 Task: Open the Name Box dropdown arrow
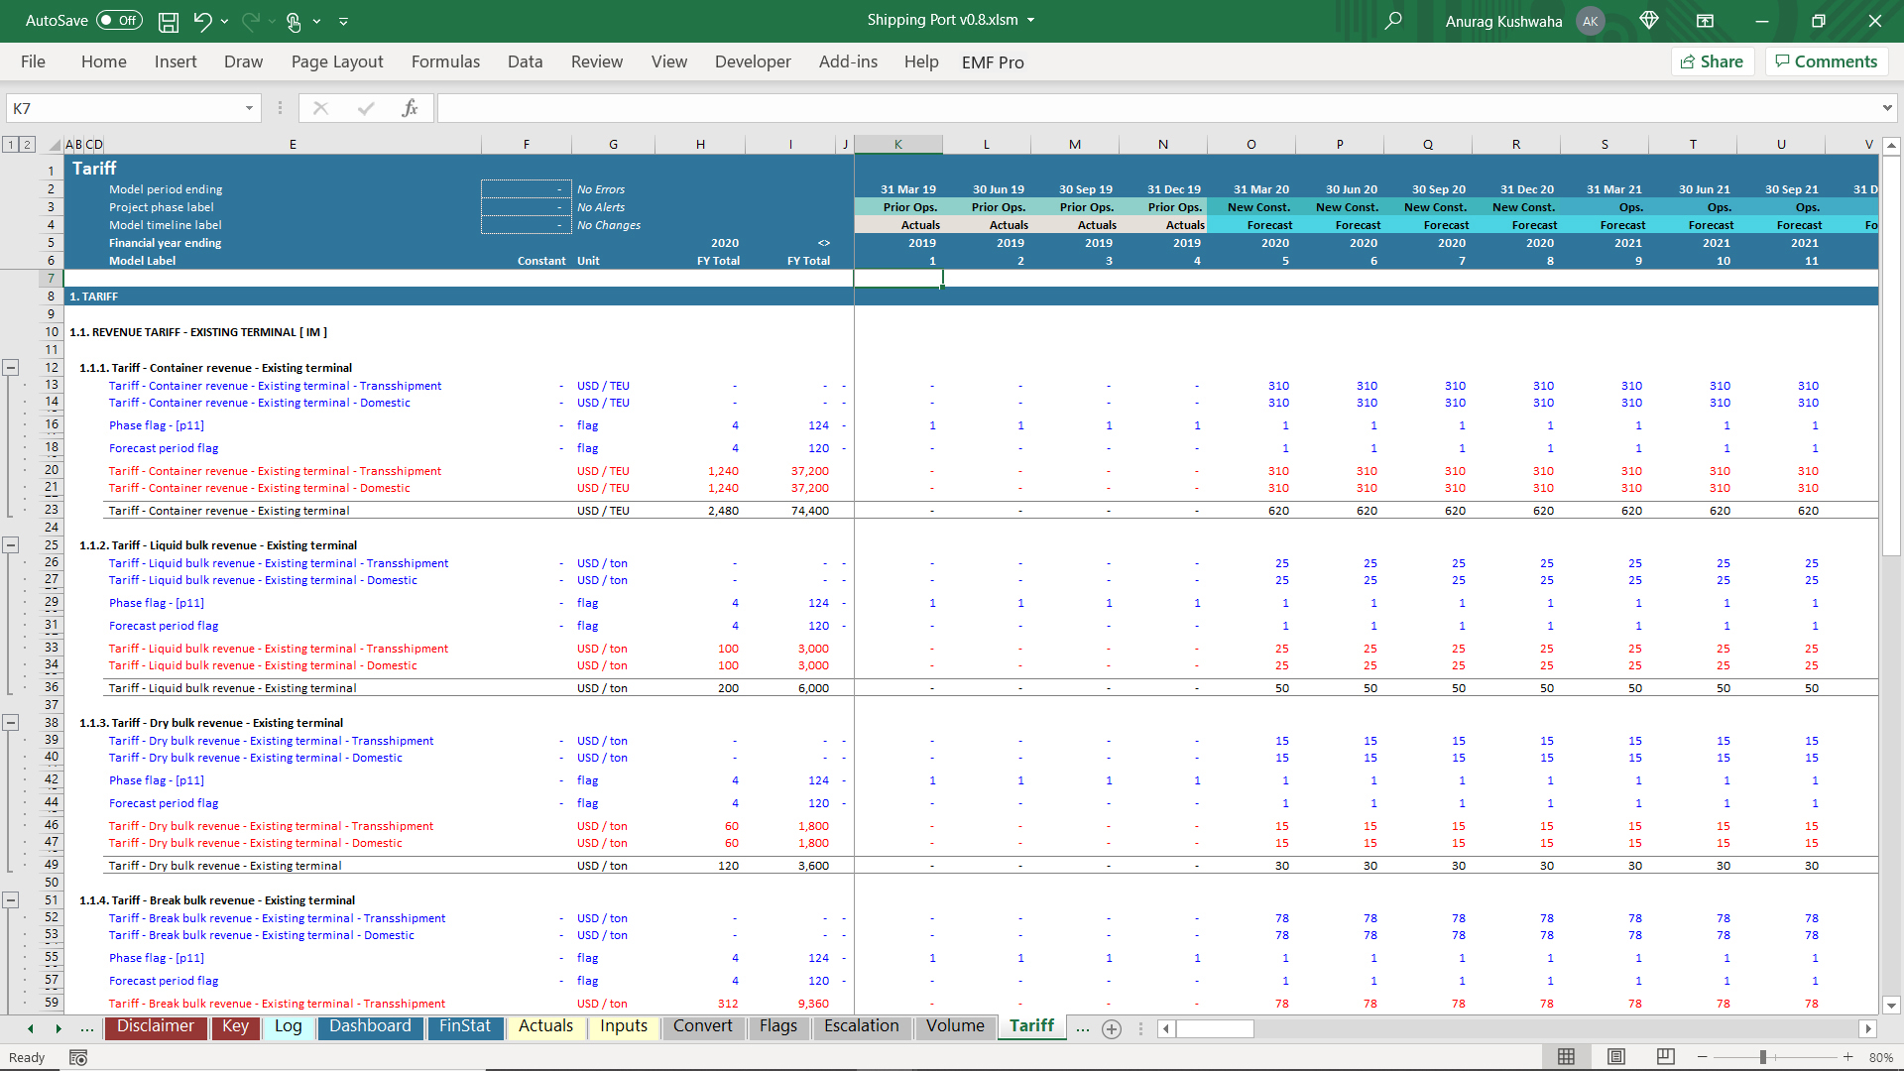(249, 108)
